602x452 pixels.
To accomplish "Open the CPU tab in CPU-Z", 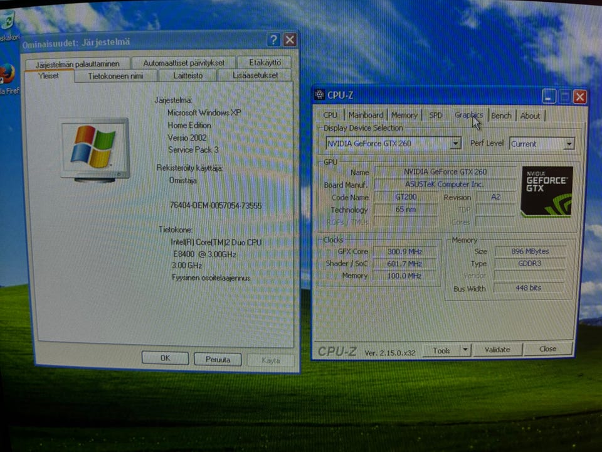I will [330, 115].
